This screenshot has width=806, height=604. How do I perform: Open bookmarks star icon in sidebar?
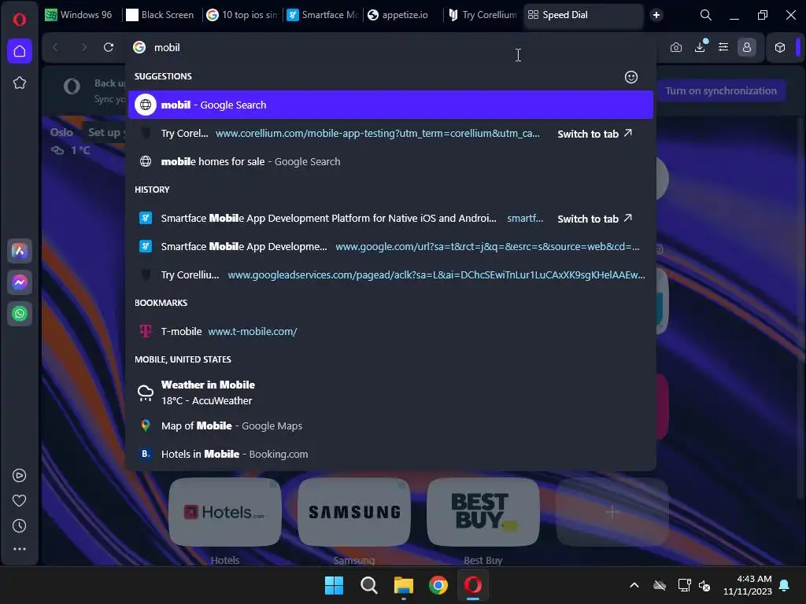click(x=20, y=83)
